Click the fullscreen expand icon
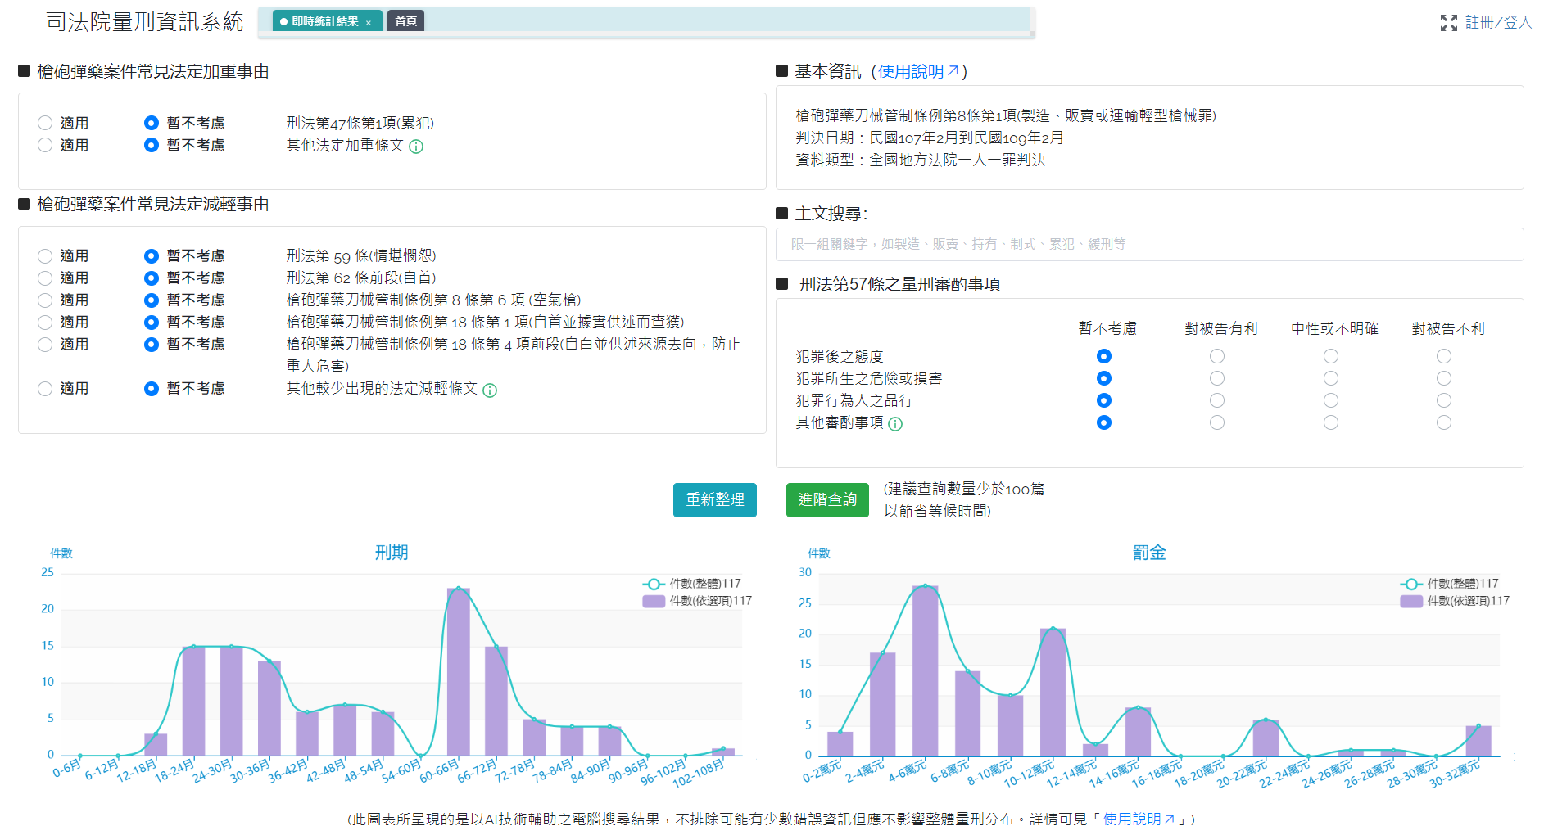This screenshot has height=826, width=1544. click(x=1448, y=23)
